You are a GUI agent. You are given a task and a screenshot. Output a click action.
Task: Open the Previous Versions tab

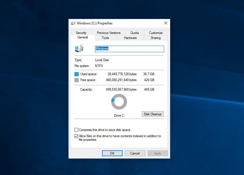(109, 33)
